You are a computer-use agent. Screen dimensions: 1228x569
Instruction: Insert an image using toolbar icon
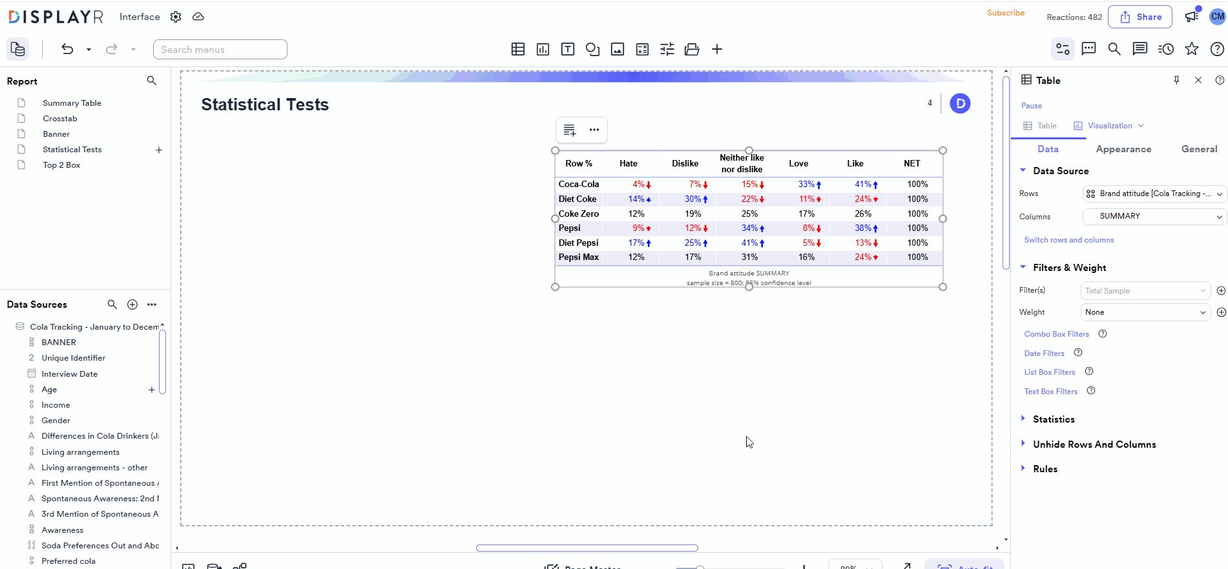tap(618, 50)
